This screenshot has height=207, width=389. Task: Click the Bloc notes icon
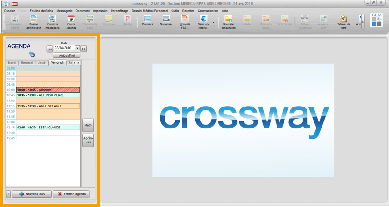click(109, 21)
